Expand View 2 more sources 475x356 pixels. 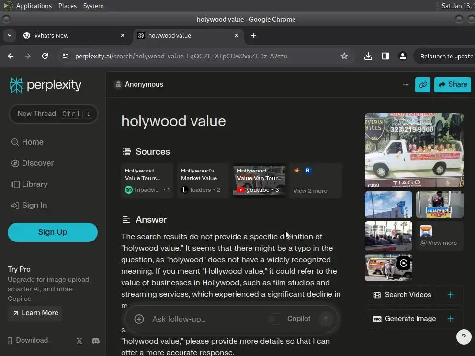pos(316,181)
